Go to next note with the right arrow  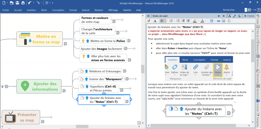coord(224,16)
